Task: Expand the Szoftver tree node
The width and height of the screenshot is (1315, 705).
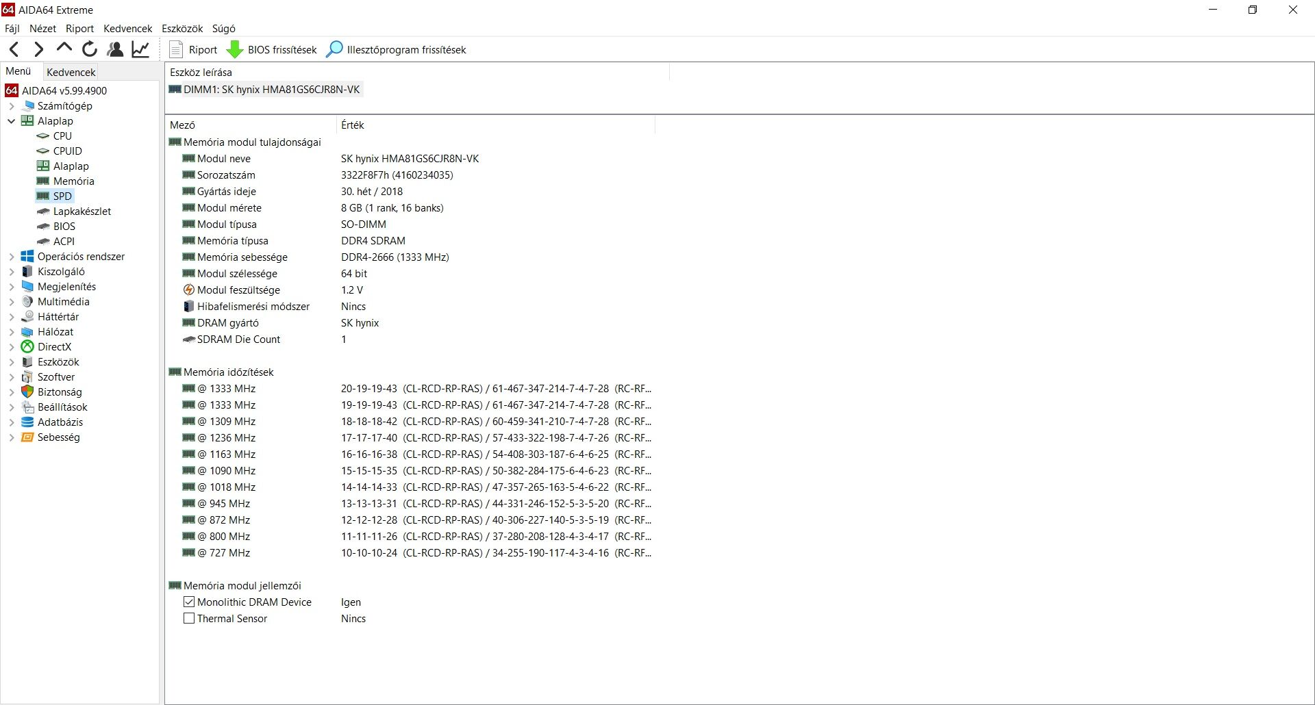Action: pyautogui.click(x=12, y=377)
